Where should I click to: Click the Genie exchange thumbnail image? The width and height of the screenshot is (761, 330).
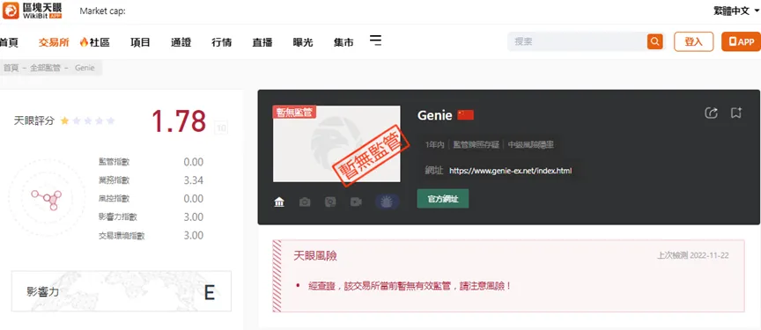tap(336, 144)
